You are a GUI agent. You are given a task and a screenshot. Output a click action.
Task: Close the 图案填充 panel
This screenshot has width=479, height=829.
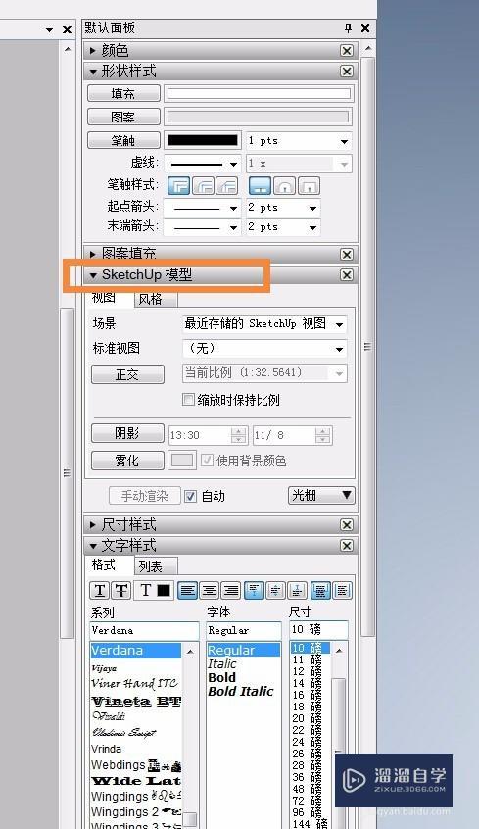pyautogui.click(x=347, y=255)
